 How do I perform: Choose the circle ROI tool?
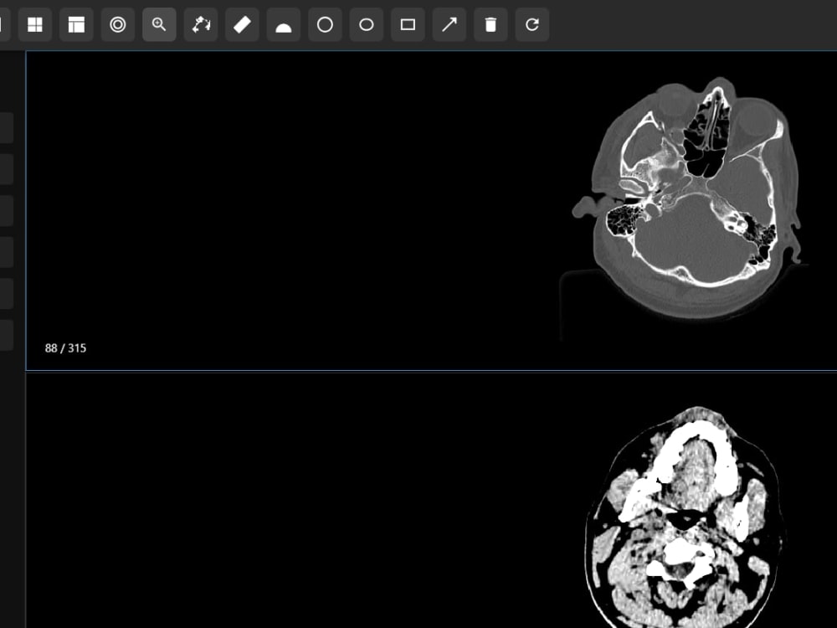[x=325, y=24]
